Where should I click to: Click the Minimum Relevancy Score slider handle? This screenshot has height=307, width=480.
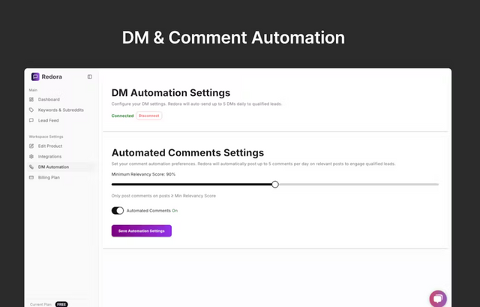tap(275, 184)
